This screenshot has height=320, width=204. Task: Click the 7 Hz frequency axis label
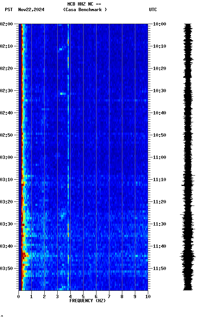coord(109,297)
